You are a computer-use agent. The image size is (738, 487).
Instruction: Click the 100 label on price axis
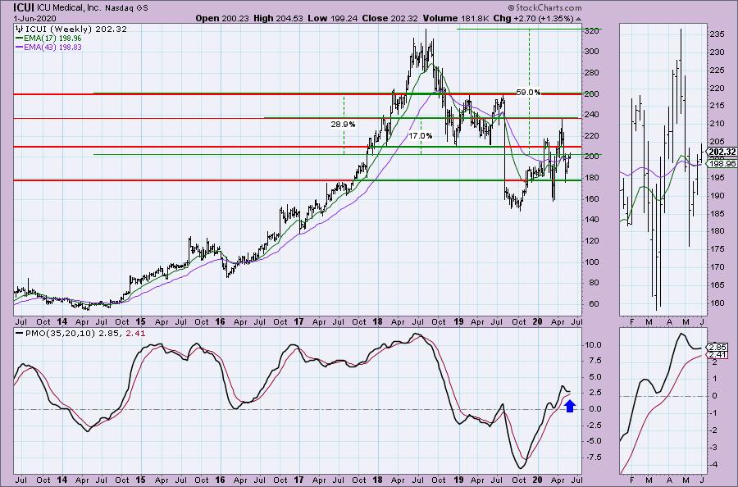click(x=592, y=262)
